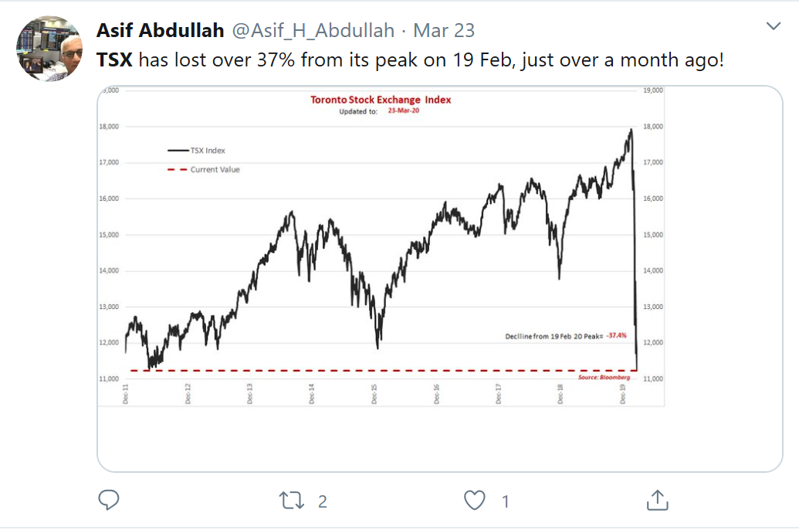Click the Dec-15 label on the x-axis
Image resolution: width=799 pixels, height=530 pixels.
[374, 393]
